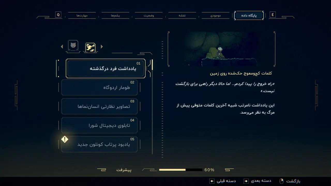Click the exclamation alert icon on entry 05
This screenshot has height=186, width=331.
(65, 139)
